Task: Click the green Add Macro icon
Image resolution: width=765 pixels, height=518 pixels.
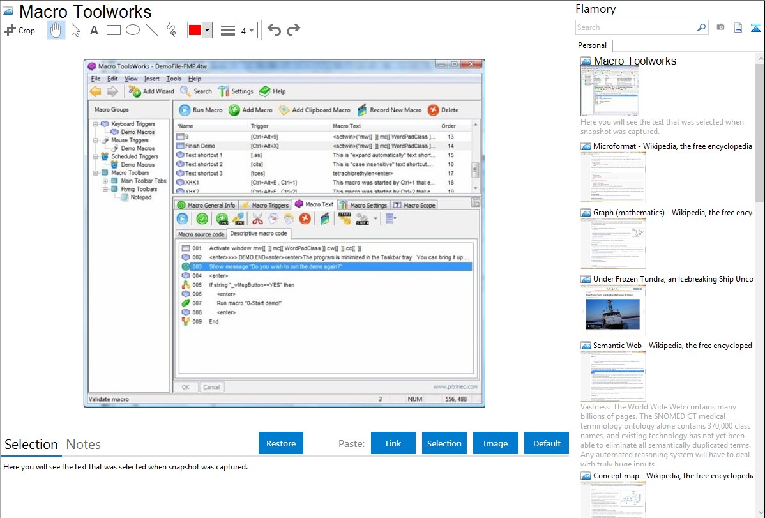Action: click(234, 110)
